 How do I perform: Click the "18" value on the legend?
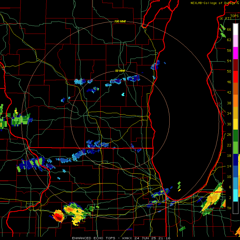tap(229, 156)
